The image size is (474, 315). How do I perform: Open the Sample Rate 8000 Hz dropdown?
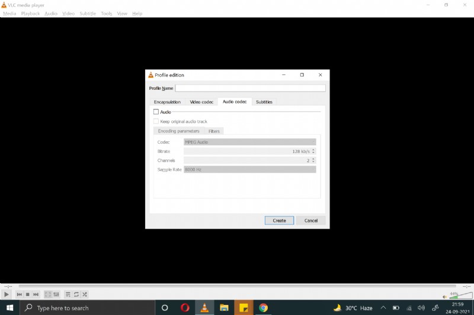coord(249,170)
